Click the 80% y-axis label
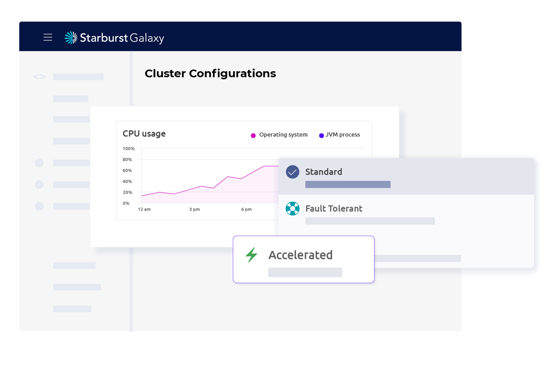 127,160
